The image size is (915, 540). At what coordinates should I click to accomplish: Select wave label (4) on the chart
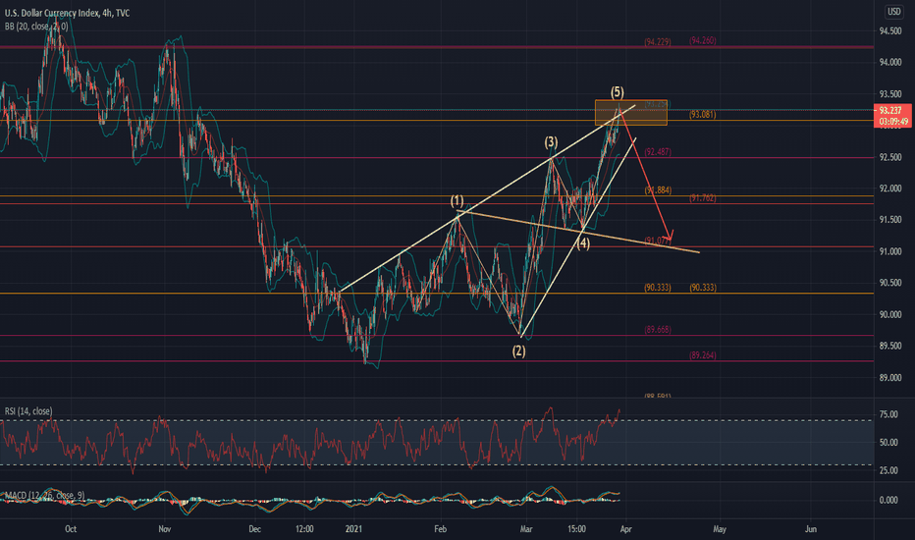tap(583, 243)
